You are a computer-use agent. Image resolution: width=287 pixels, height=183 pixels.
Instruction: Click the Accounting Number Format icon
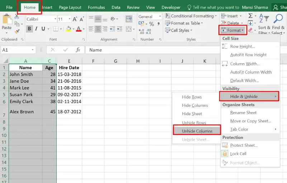point(141,23)
